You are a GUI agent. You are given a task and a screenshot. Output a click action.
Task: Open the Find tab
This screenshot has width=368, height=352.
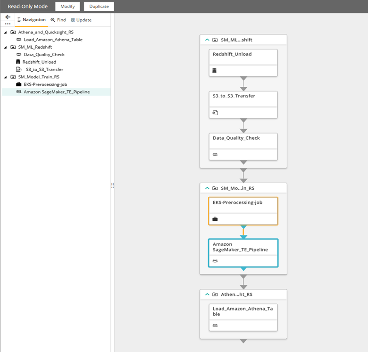[58, 20]
